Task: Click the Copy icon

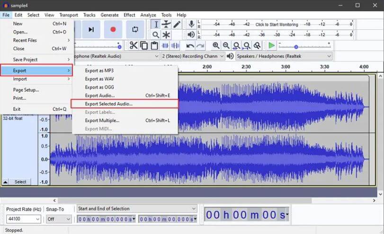Action: (x=144, y=45)
